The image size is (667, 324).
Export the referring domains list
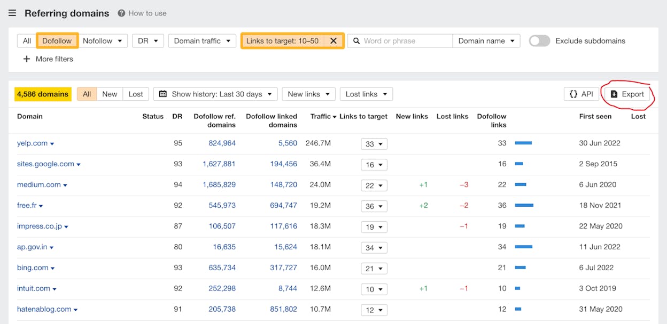pyautogui.click(x=627, y=94)
